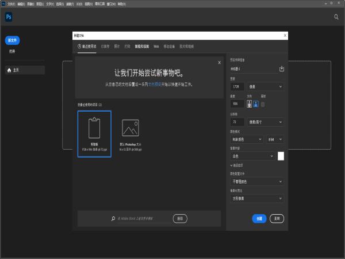Click the height input field
Image resolution: width=345 pixels, height=259 pixels.
point(237,104)
